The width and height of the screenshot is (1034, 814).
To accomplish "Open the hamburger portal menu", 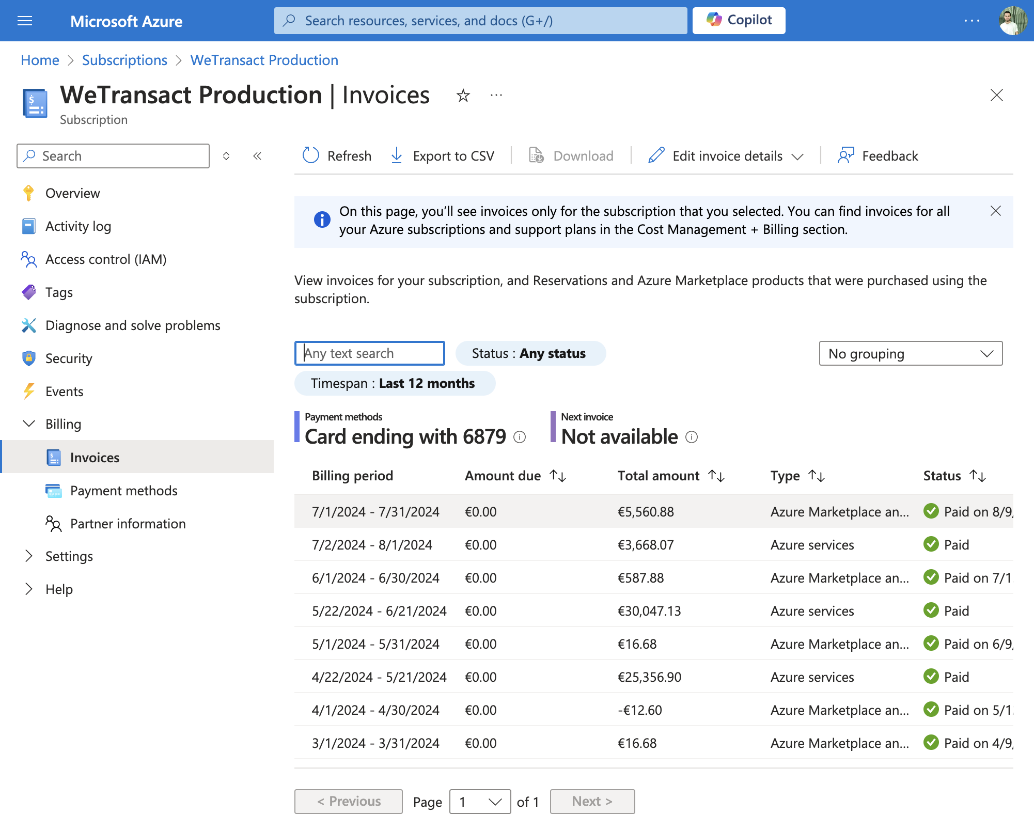I will [x=25, y=21].
